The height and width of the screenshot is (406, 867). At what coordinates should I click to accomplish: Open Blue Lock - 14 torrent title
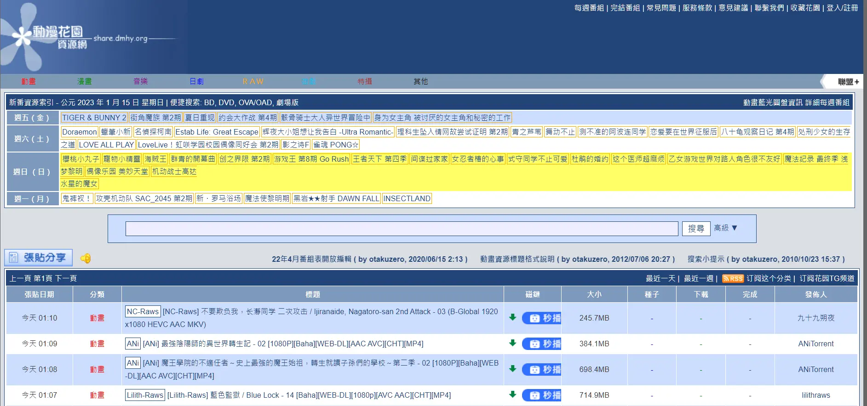tap(309, 395)
